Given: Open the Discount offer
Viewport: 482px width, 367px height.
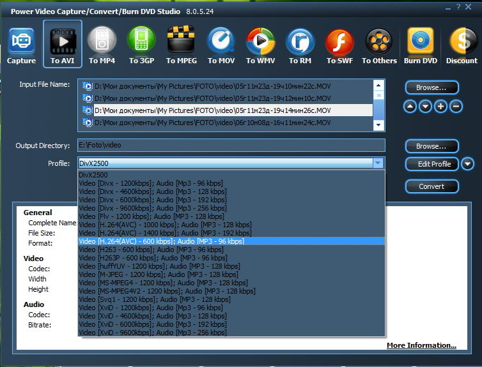Looking at the screenshot, I should (462, 45).
